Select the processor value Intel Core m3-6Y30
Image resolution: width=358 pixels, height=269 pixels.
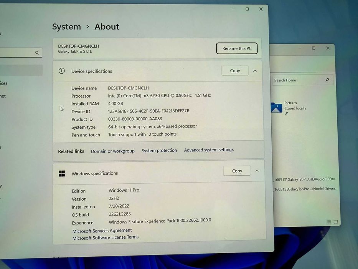point(159,95)
